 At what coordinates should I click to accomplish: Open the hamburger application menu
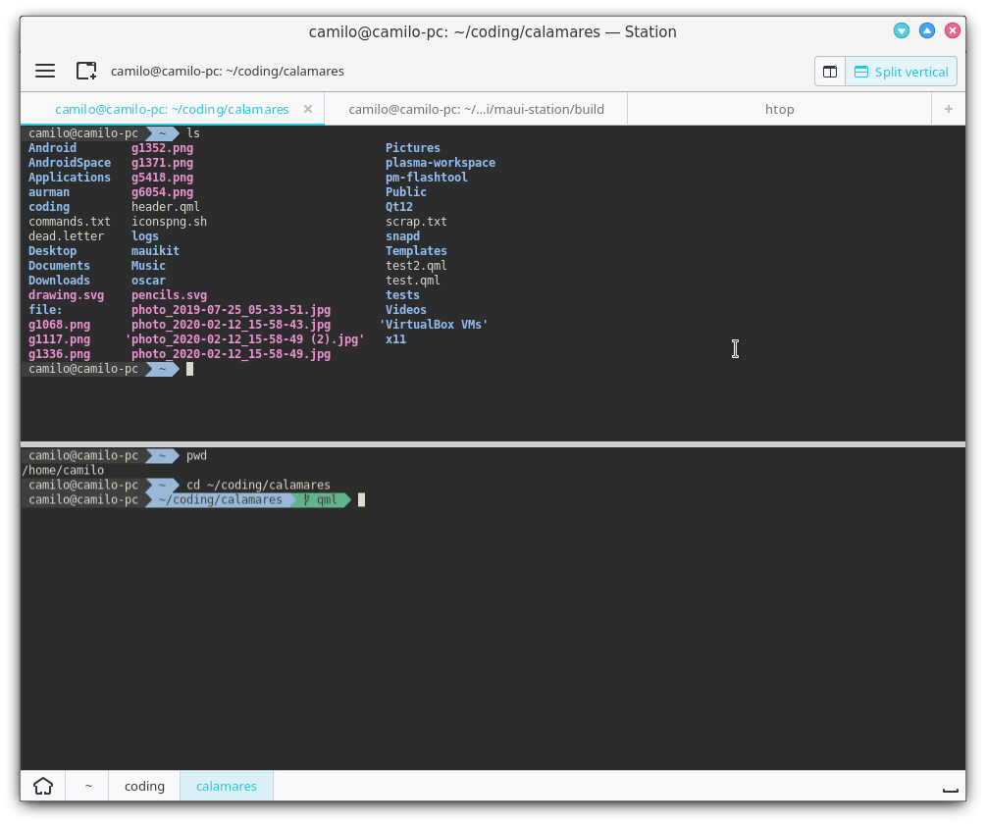click(x=45, y=71)
